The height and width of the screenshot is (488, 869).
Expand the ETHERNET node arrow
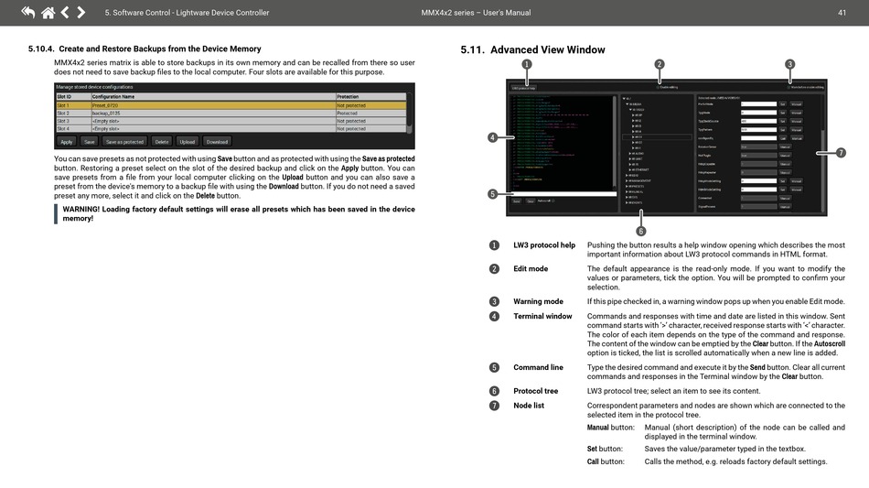[x=630, y=169]
